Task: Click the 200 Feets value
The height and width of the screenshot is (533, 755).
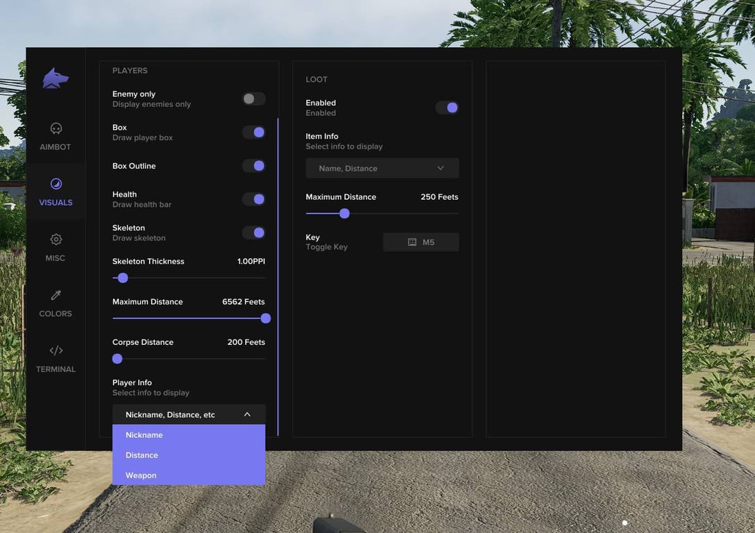Action: coord(246,342)
